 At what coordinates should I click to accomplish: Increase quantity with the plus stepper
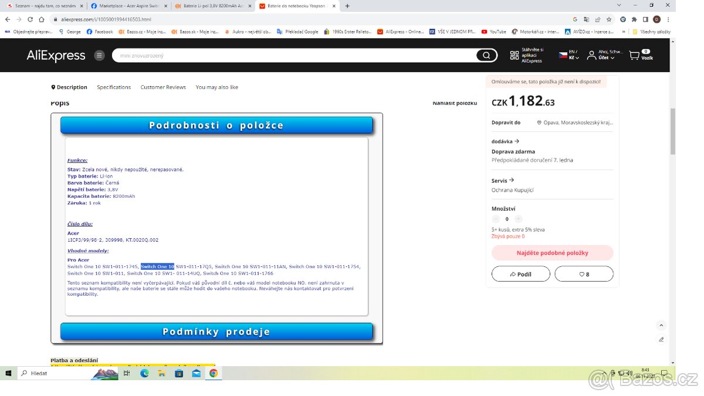pyautogui.click(x=518, y=219)
